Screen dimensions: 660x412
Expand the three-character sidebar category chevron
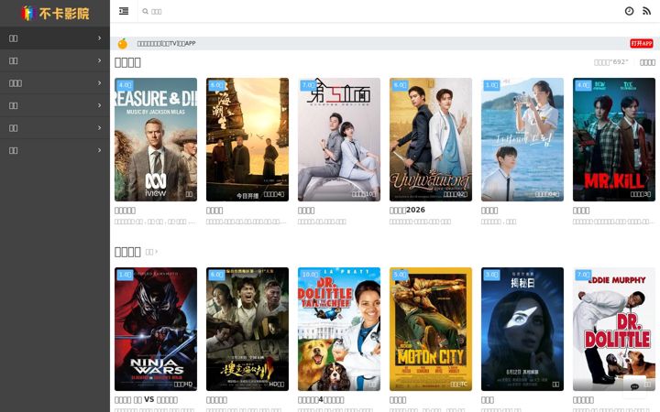99,82
